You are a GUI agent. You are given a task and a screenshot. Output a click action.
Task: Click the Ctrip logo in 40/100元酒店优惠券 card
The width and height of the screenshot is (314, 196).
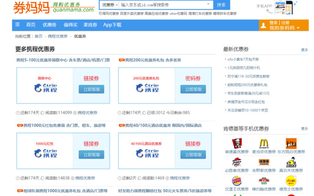[x=147, y=153]
